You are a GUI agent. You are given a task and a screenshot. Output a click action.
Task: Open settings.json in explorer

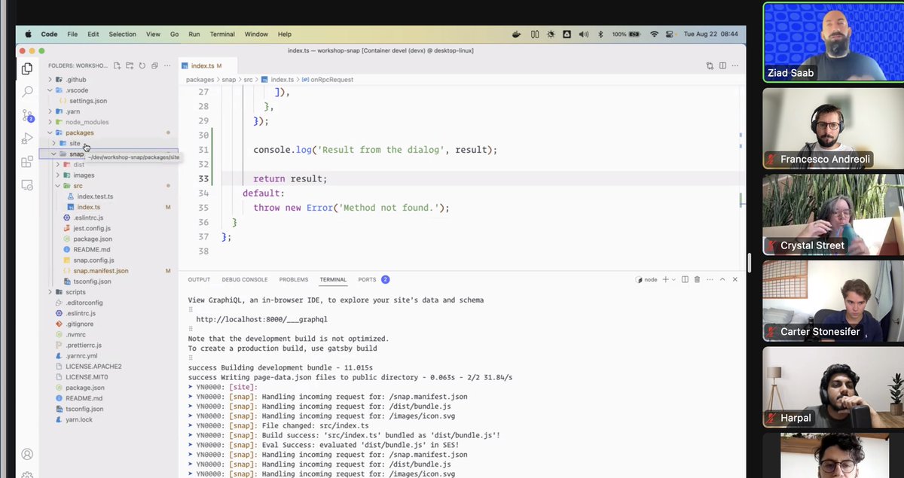coord(87,101)
